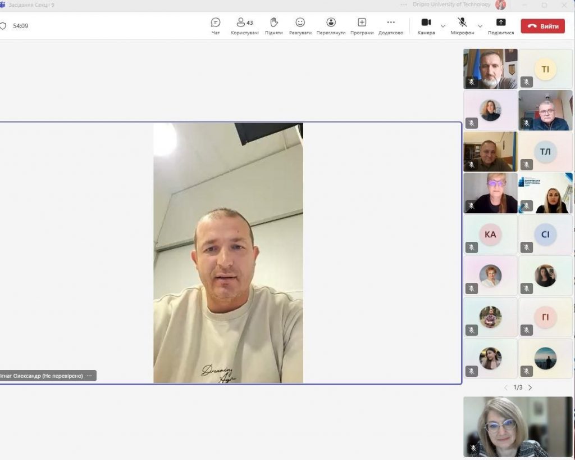The height and width of the screenshot is (460, 575).
Task: Leave the meeting with Вийти button
Action: (542, 26)
